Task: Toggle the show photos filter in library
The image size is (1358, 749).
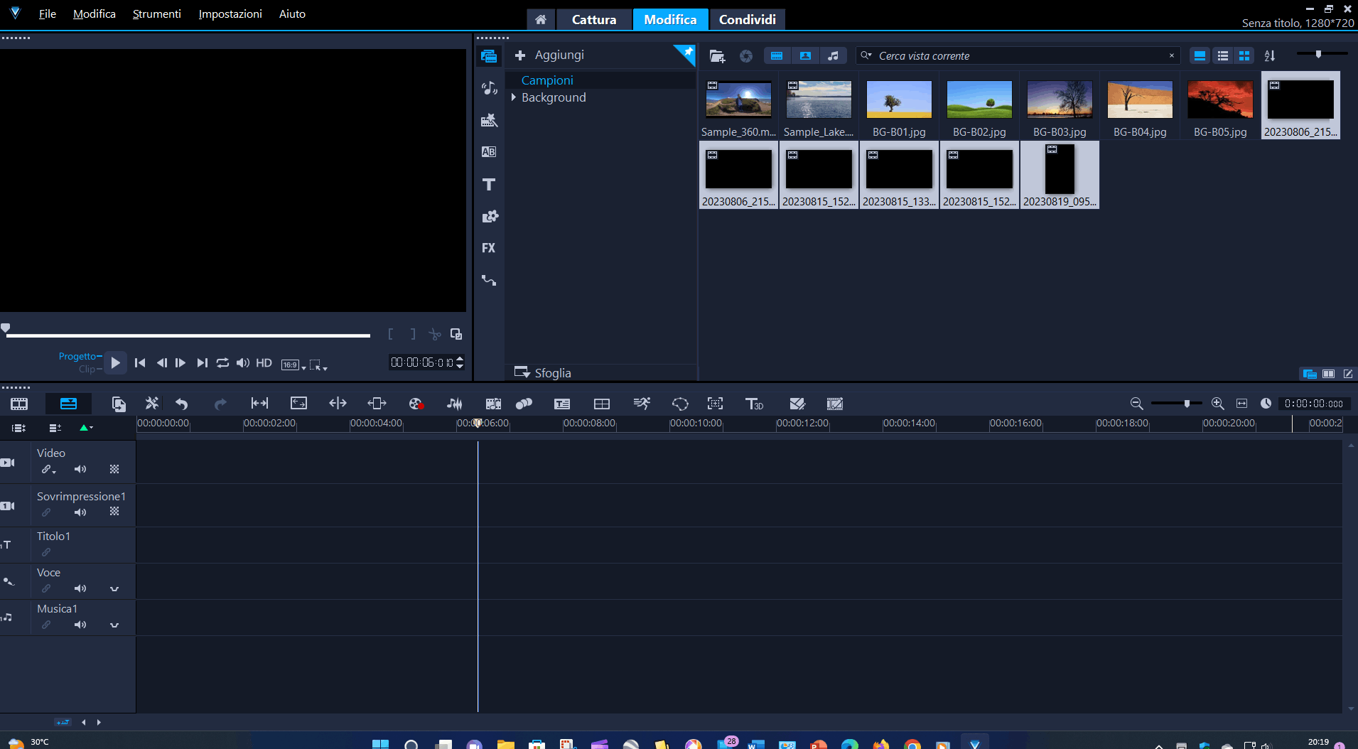Action: 805,55
